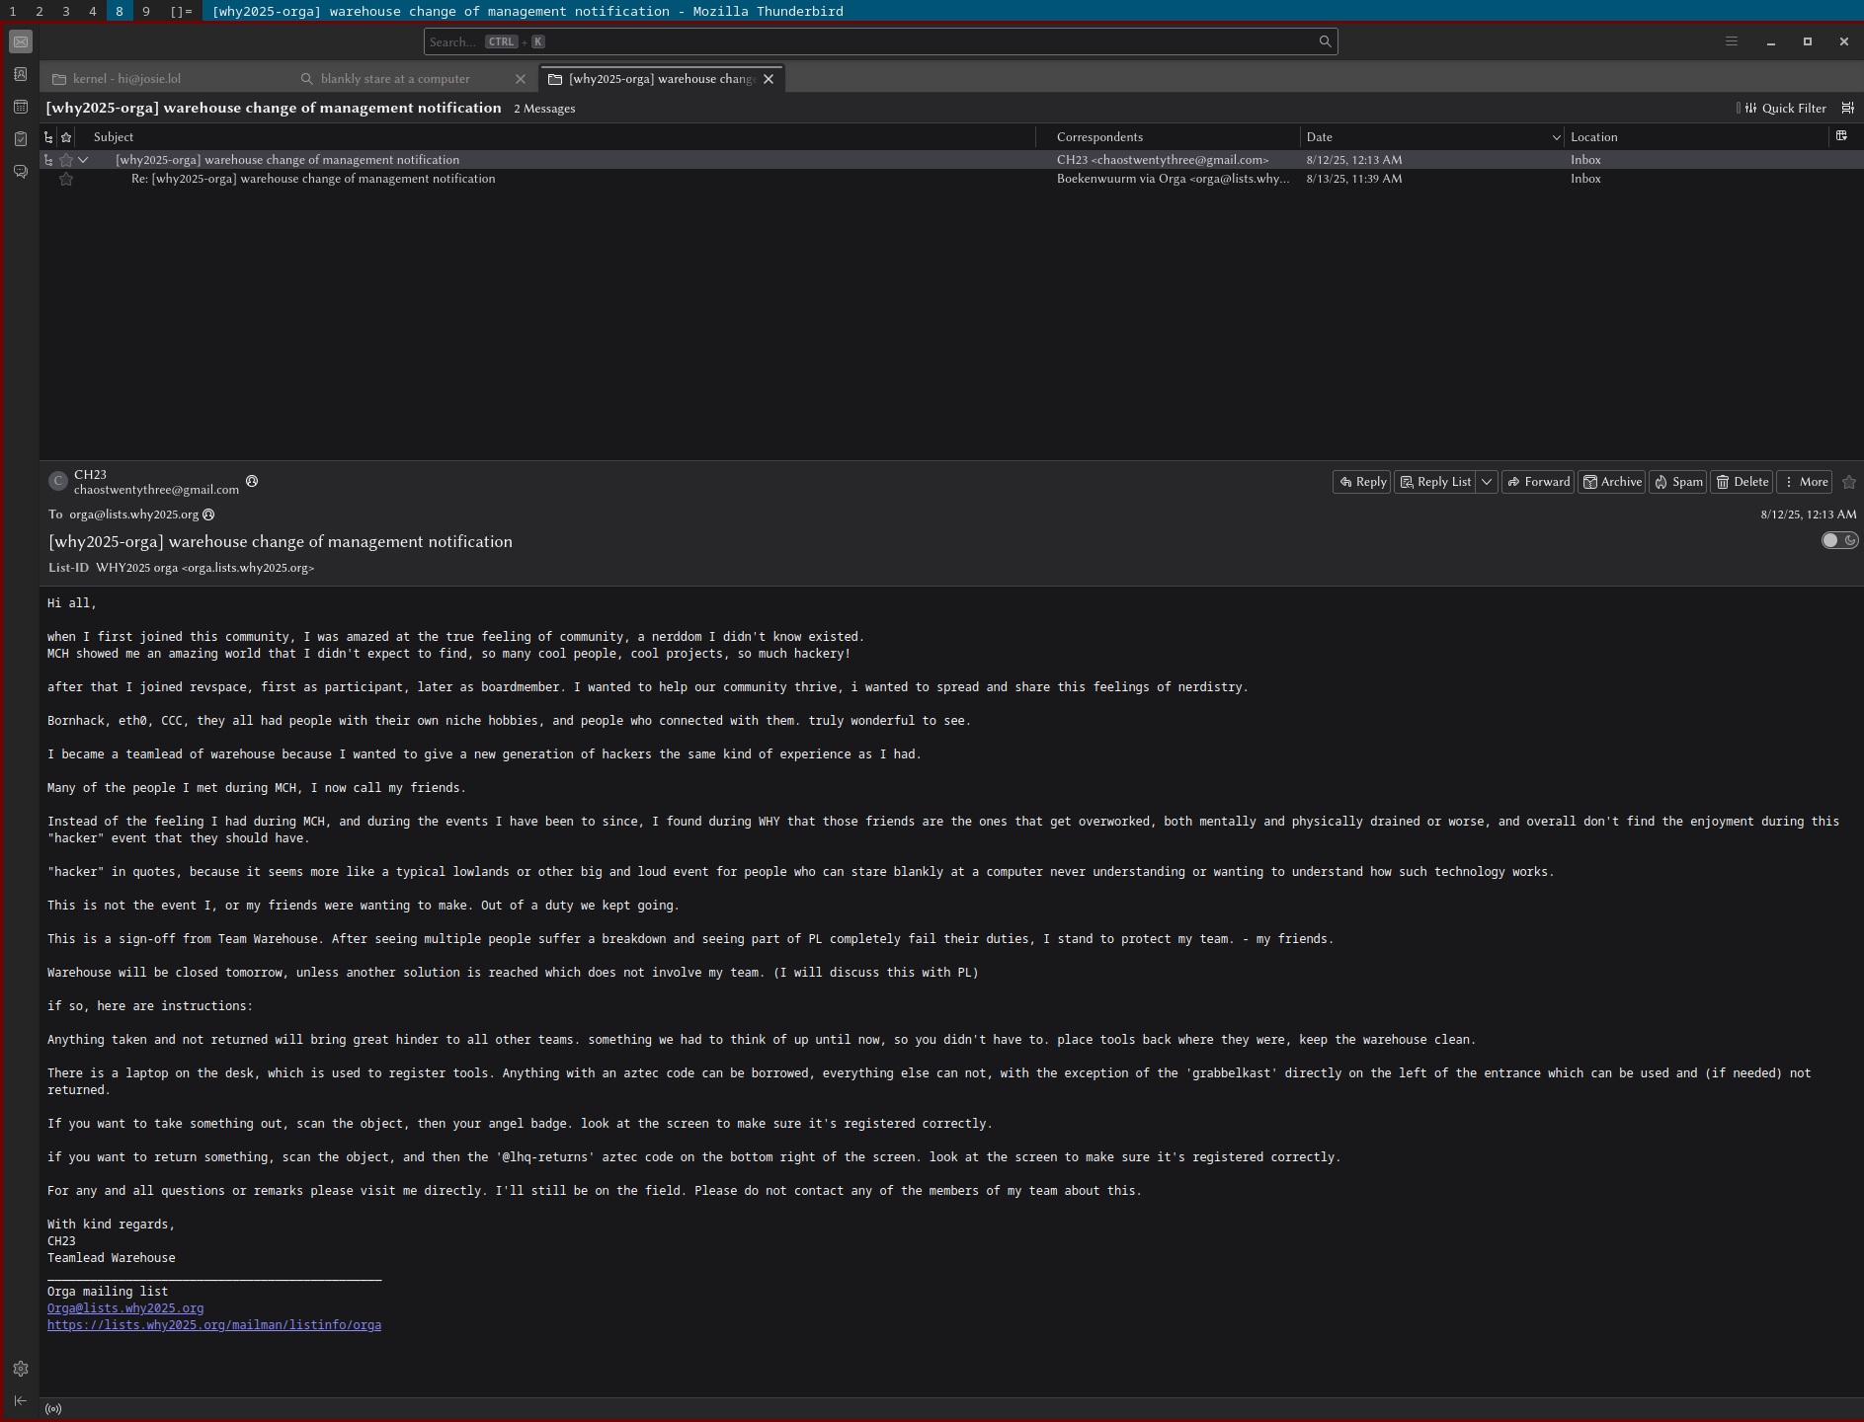Viewport: 1864px width, 1422px height.
Task: Switch to blankly stare at a computer tab
Action: (395, 79)
